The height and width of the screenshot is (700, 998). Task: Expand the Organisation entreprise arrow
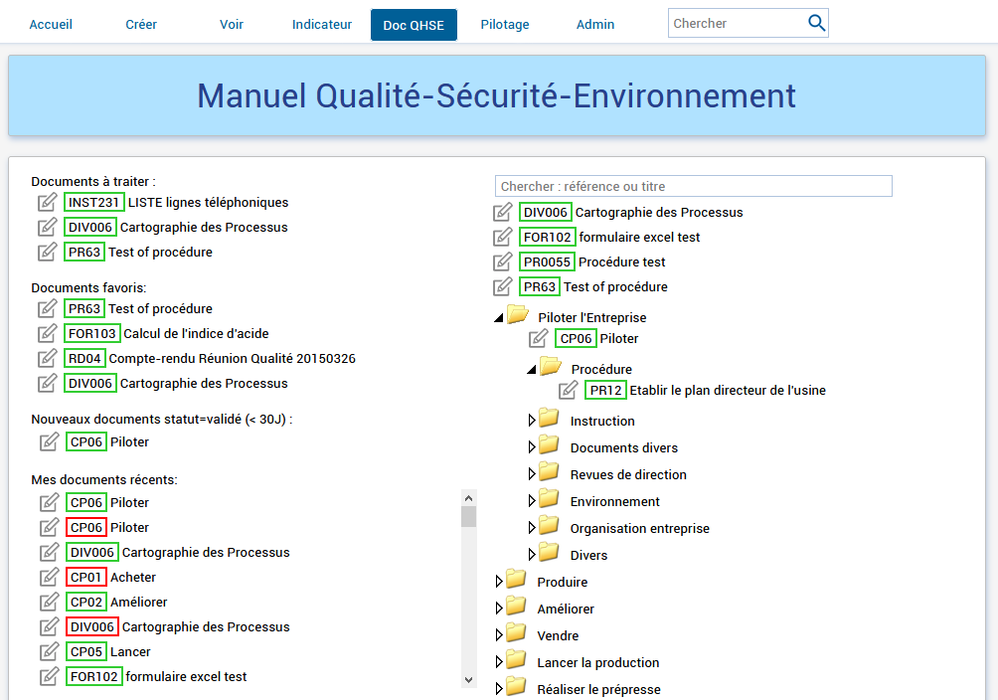coord(532,527)
